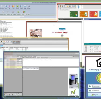
Task: Switch to the Creditor tab
Action: click(23, 14)
